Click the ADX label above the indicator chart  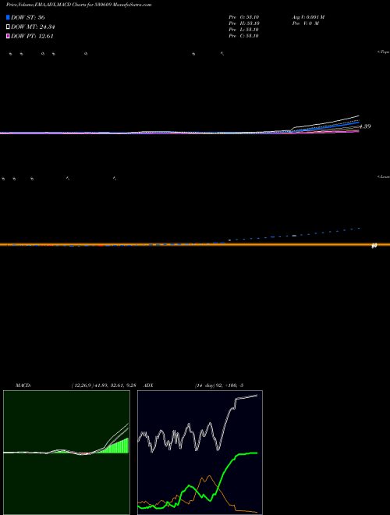[148, 385]
